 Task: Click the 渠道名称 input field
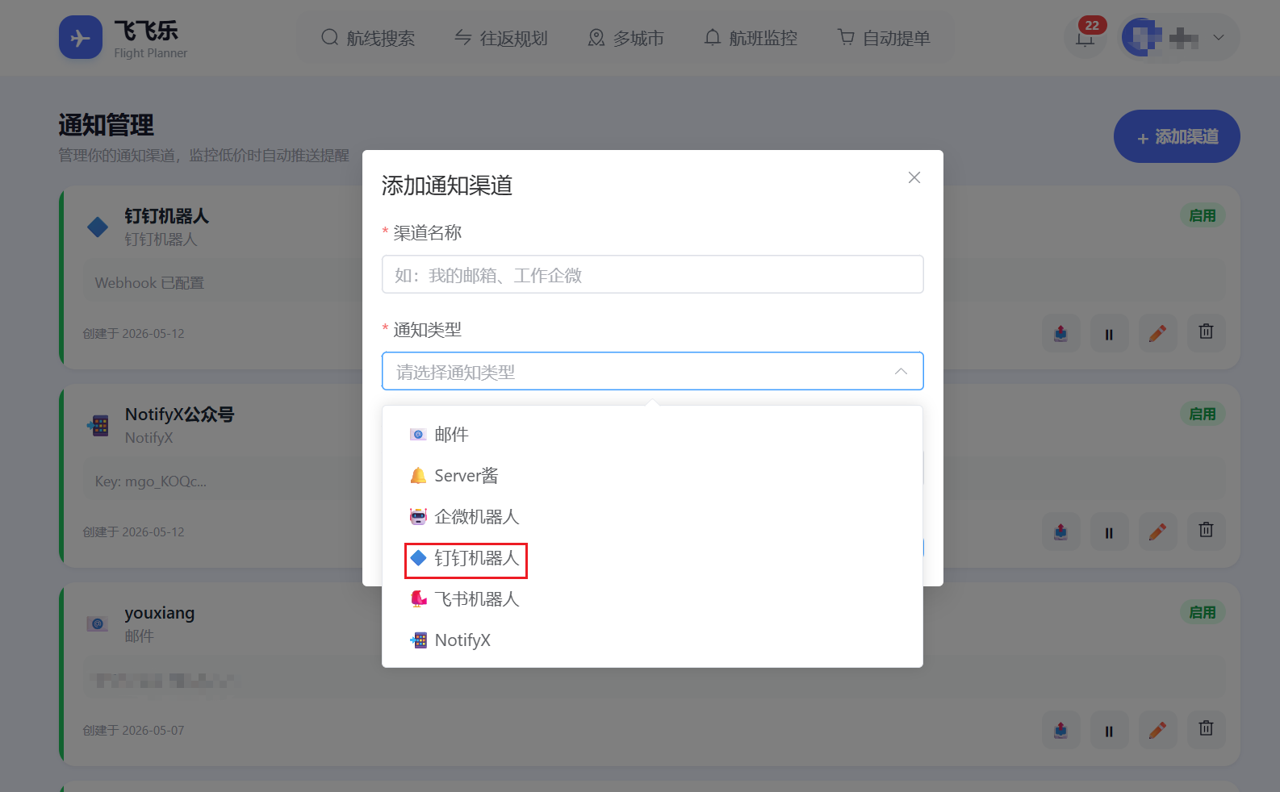(652, 275)
